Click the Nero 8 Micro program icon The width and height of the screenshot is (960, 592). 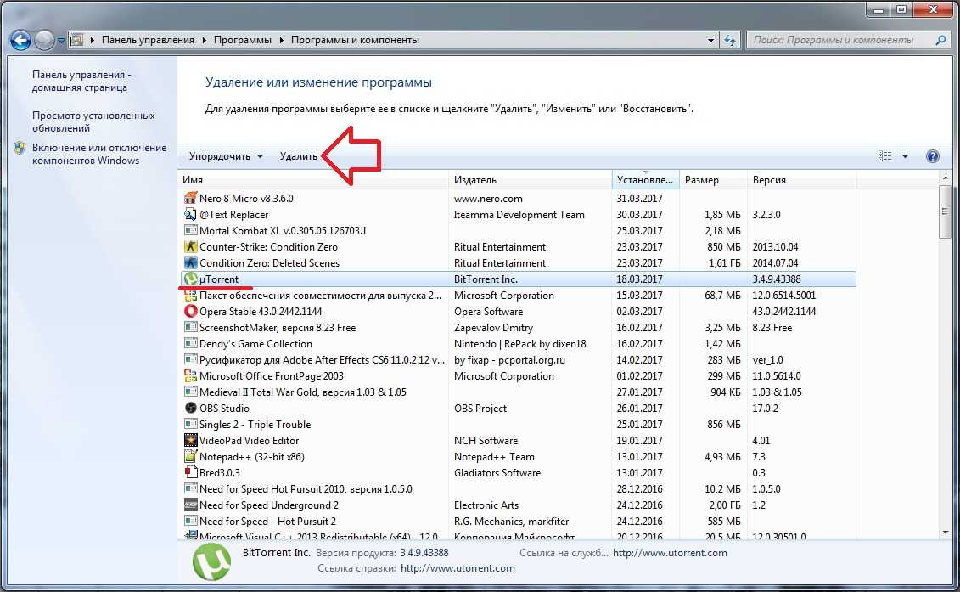pos(190,198)
